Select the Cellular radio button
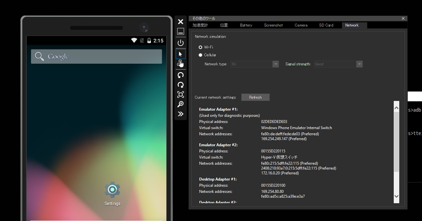422x221 pixels. (x=201, y=55)
